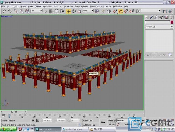Screen dimensions: 175x132
Task: Click the Set Key button
Action: [112, 124]
